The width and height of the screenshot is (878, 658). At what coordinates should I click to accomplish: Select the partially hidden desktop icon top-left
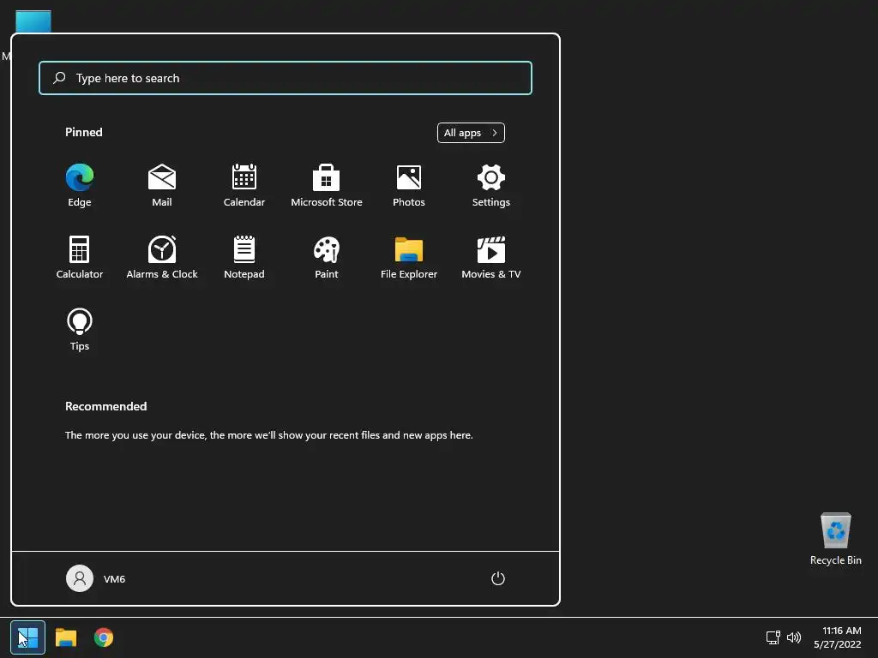(33, 21)
